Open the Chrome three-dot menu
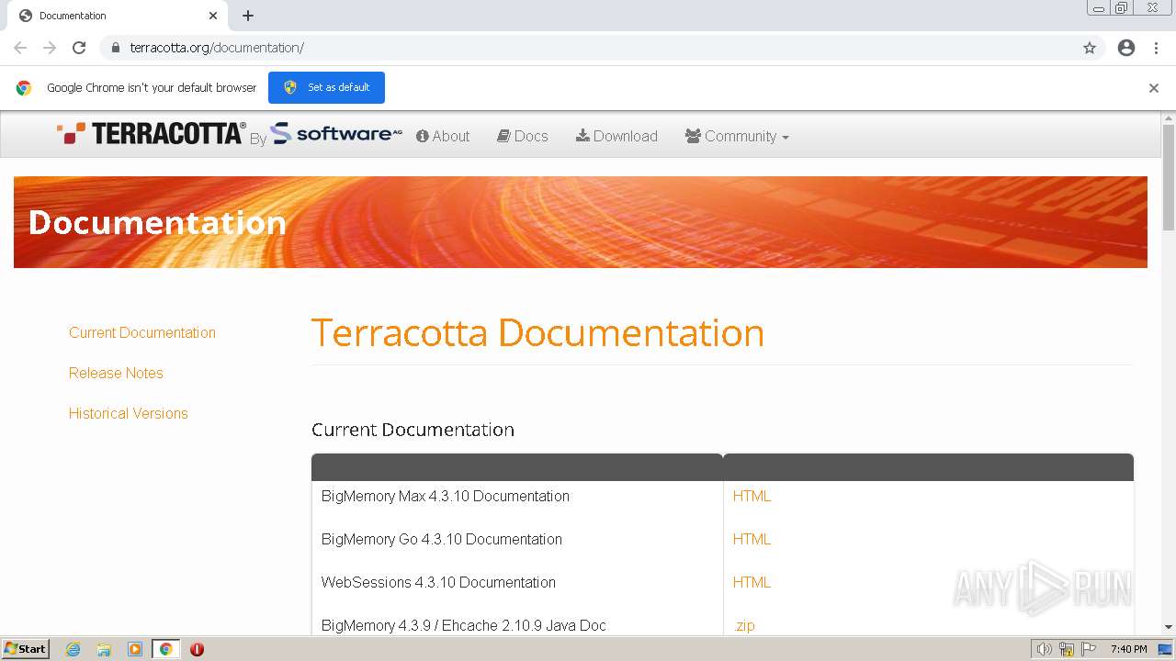Viewport: 1176px width, 661px height. coord(1156,48)
